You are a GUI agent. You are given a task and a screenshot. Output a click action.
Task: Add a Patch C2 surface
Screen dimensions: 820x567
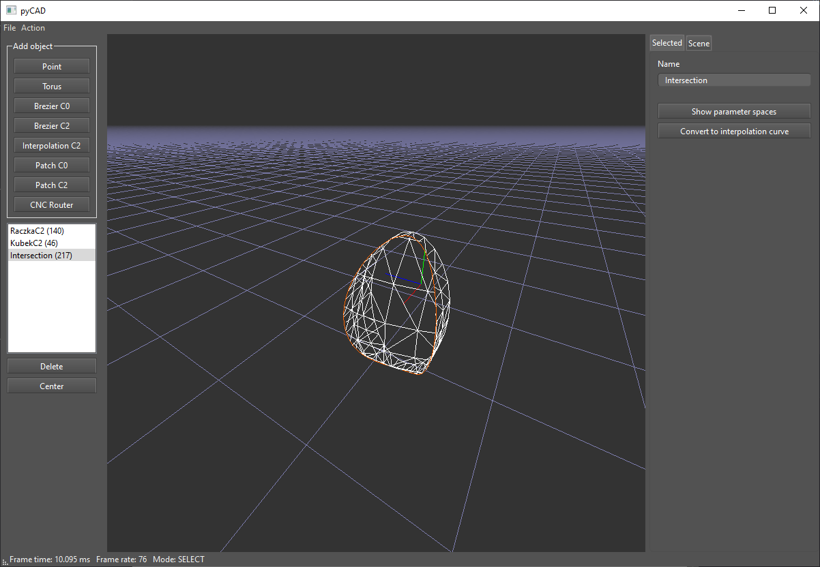51,184
